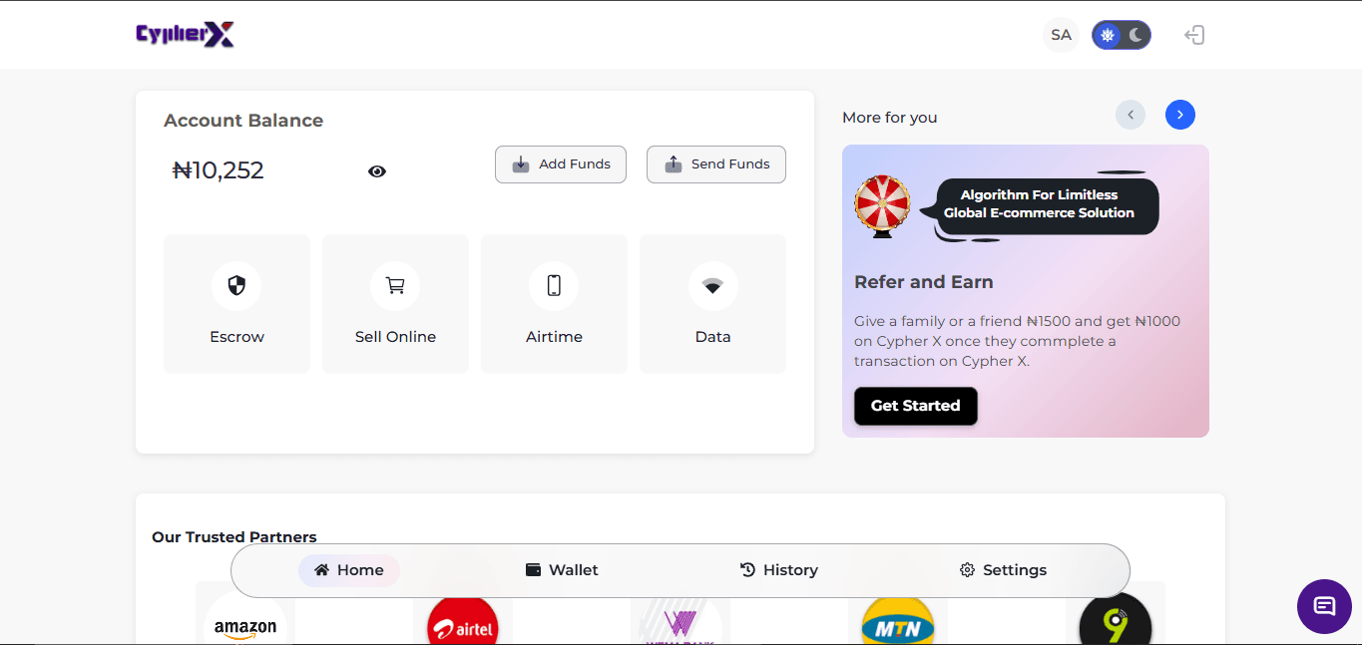Switch to the Wallet tab
This screenshot has width=1362, height=645.
562,569
